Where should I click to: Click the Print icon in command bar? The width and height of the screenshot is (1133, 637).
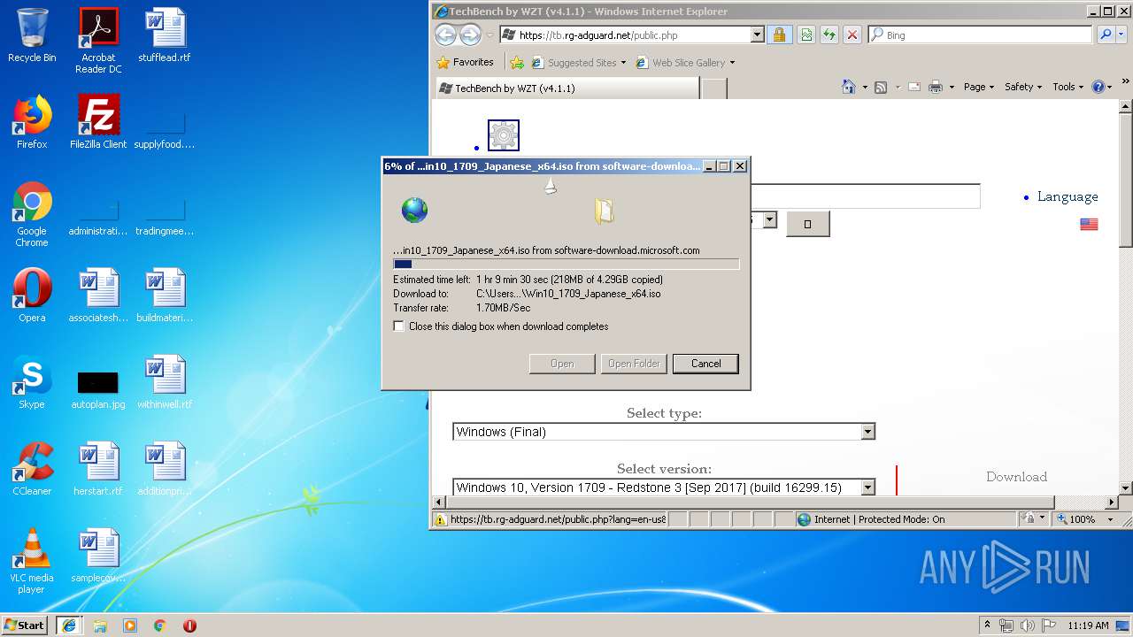(x=936, y=87)
